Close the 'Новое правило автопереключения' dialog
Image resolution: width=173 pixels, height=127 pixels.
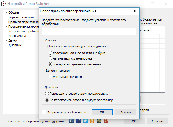[x=135, y=11]
